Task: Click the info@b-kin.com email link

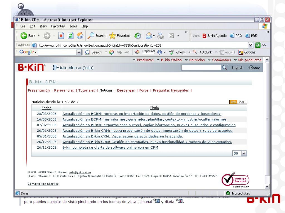Action: click(x=80, y=172)
